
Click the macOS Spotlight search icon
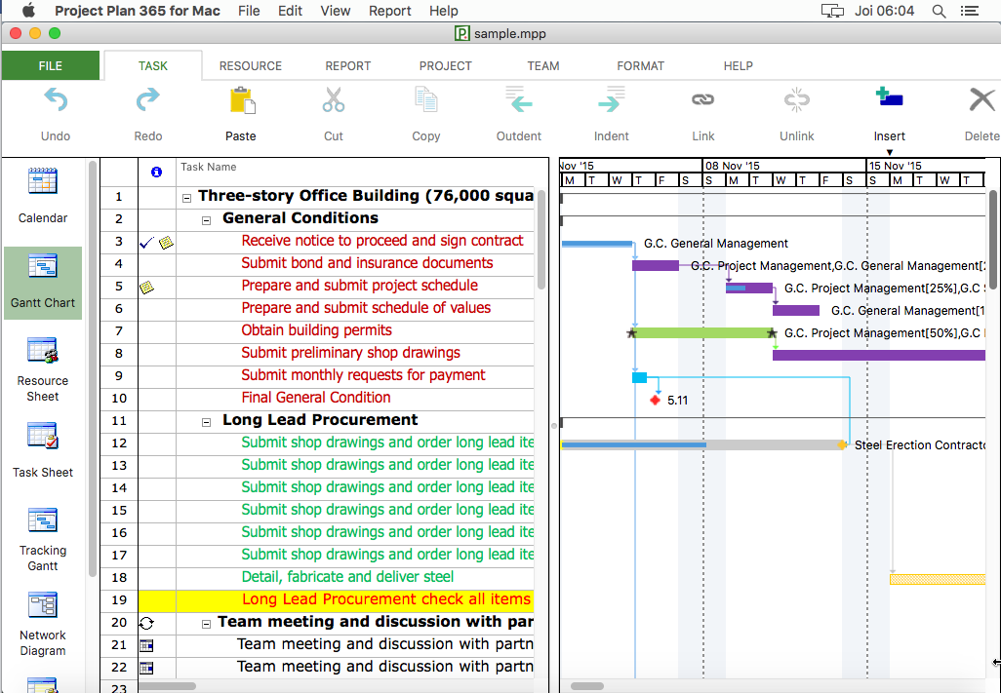939,11
